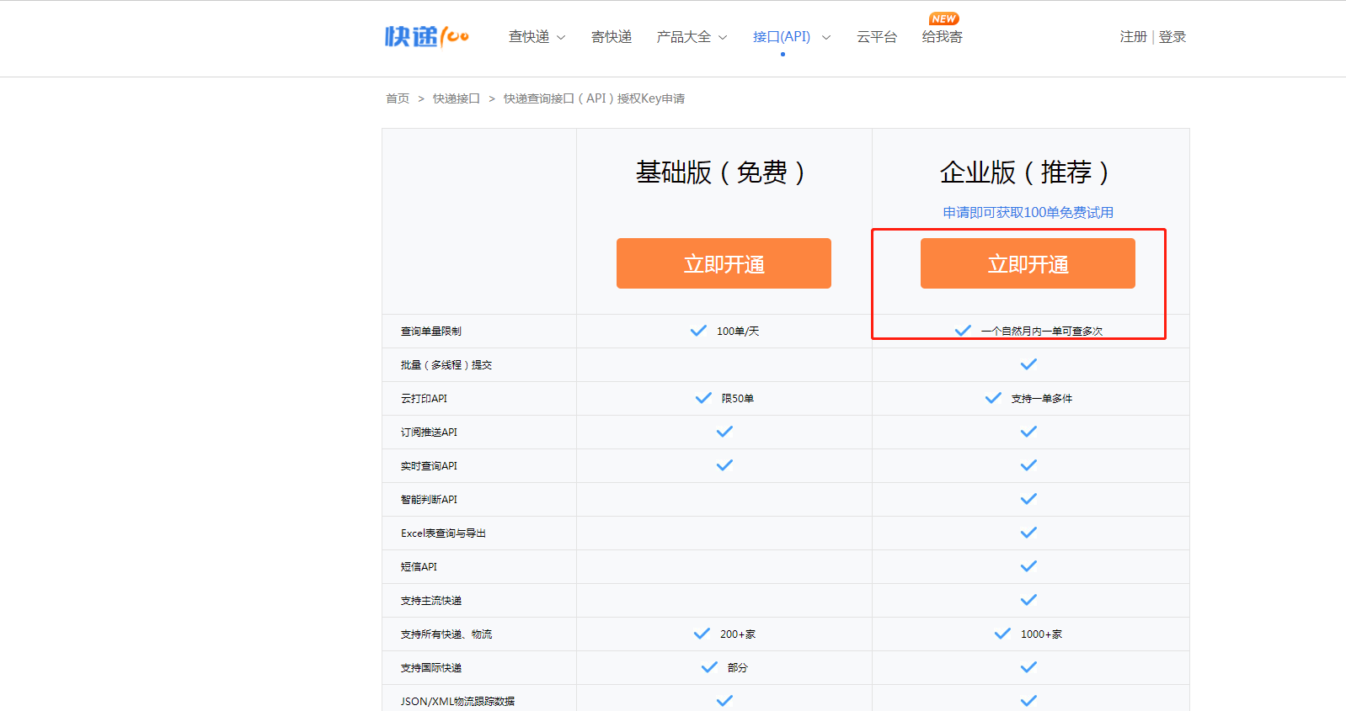The height and width of the screenshot is (711, 1346).
Task: Click enterprise checkmark in 批量（多线程）提交 row
Action: point(1028,364)
